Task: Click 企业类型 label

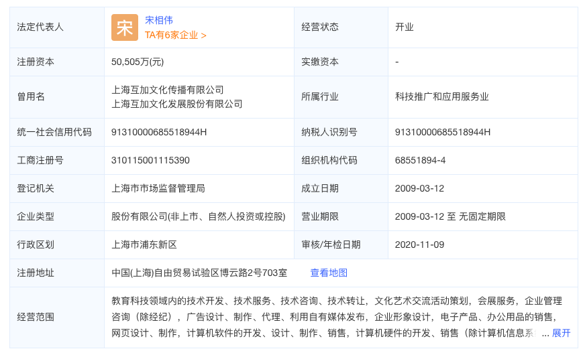Action: 36,217
